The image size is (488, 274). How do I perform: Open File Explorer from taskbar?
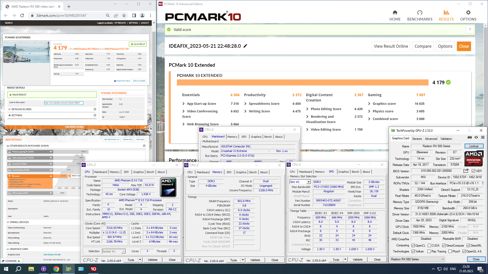[x=31, y=269]
